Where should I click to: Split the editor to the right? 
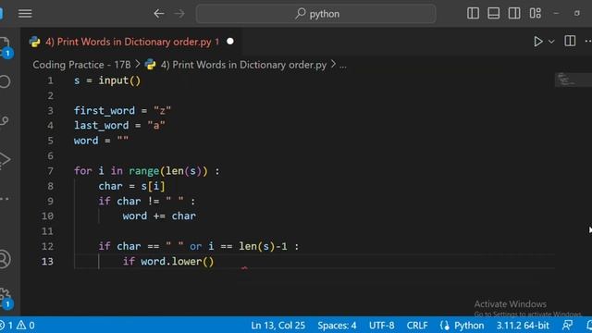(570, 41)
